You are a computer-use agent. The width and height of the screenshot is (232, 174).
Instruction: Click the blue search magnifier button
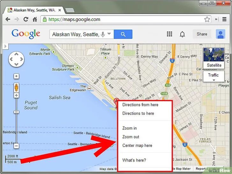click(123, 34)
